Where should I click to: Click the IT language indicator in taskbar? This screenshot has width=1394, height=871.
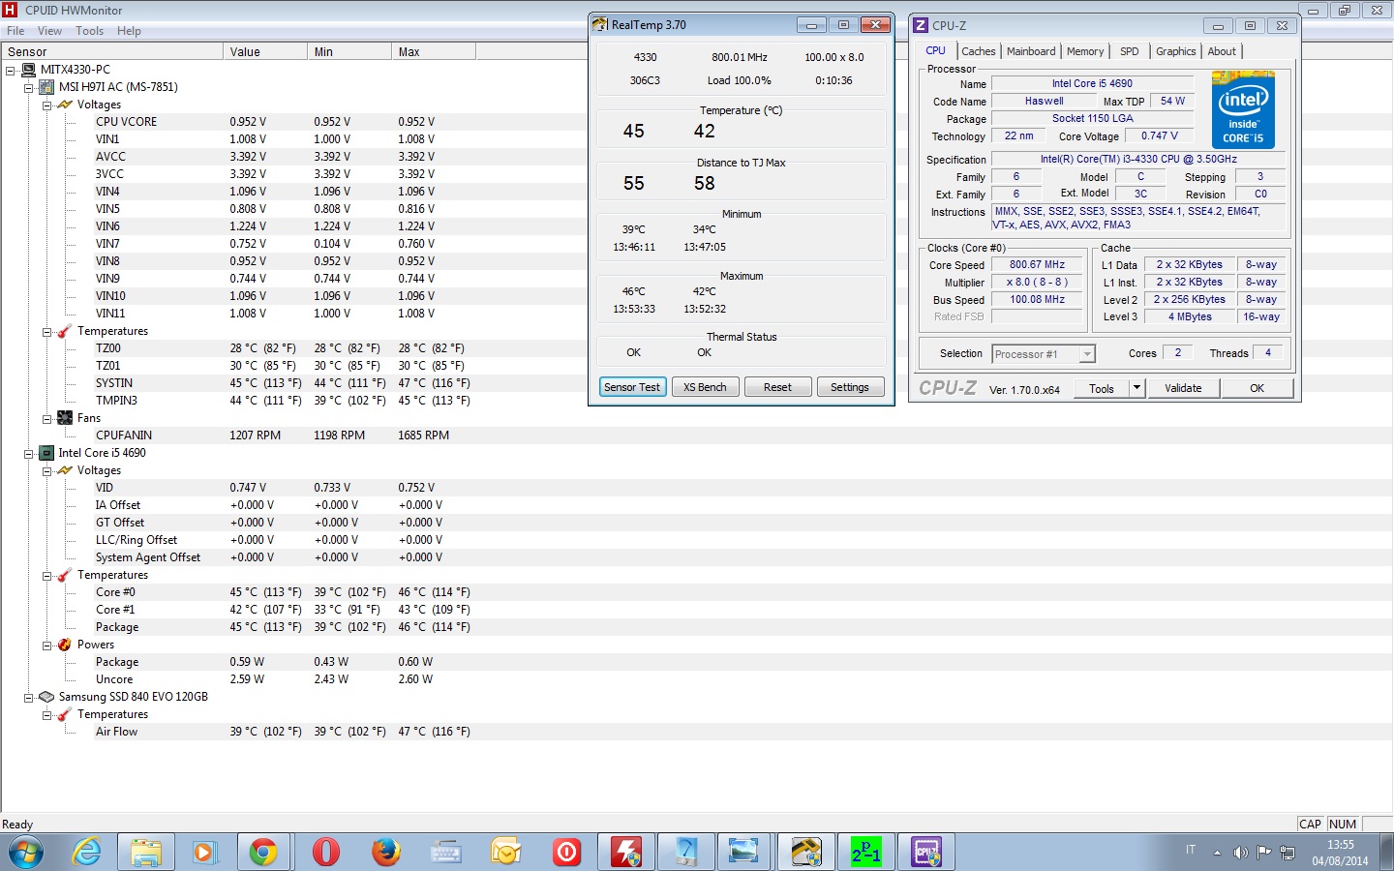(1191, 850)
